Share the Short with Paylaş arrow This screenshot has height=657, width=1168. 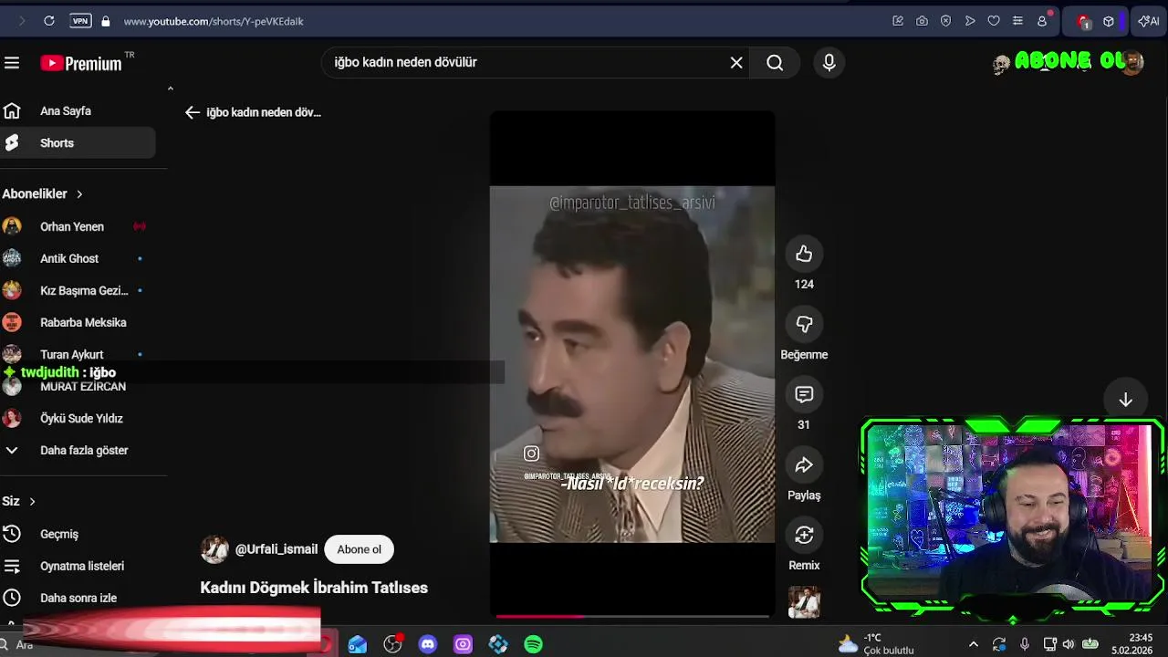click(804, 464)
